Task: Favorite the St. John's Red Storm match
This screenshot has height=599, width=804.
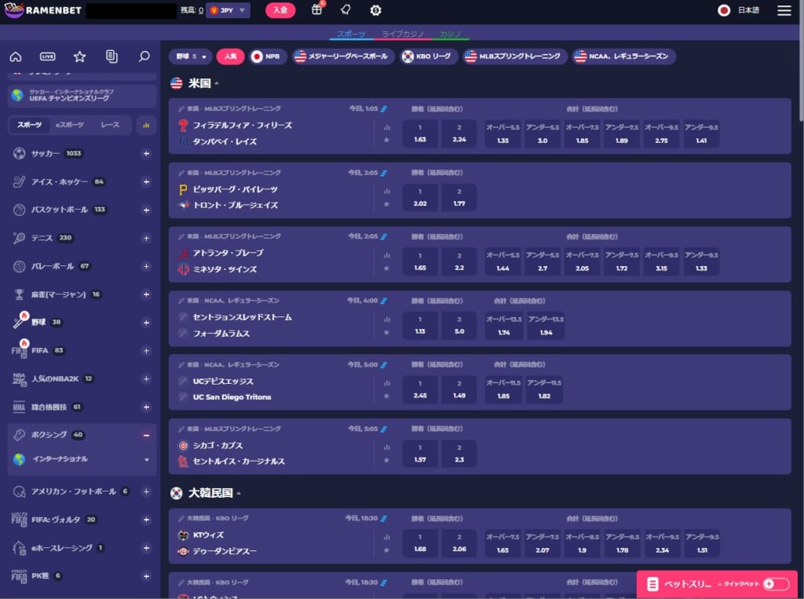Action: pyautogui.click(x=386, y=332)
